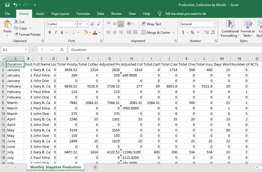Toggle Bold formatting

click(x=50, y=32)
